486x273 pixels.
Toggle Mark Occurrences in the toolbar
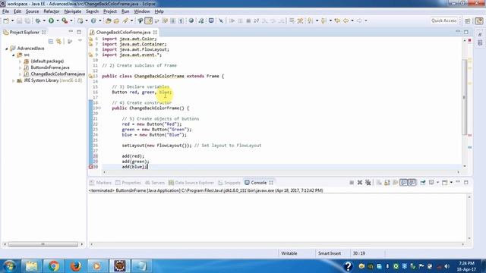click(x=149, y=20)
